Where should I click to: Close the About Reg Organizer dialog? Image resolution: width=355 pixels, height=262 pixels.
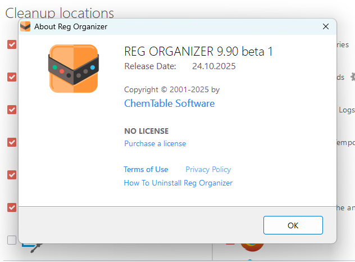point(325,26)
